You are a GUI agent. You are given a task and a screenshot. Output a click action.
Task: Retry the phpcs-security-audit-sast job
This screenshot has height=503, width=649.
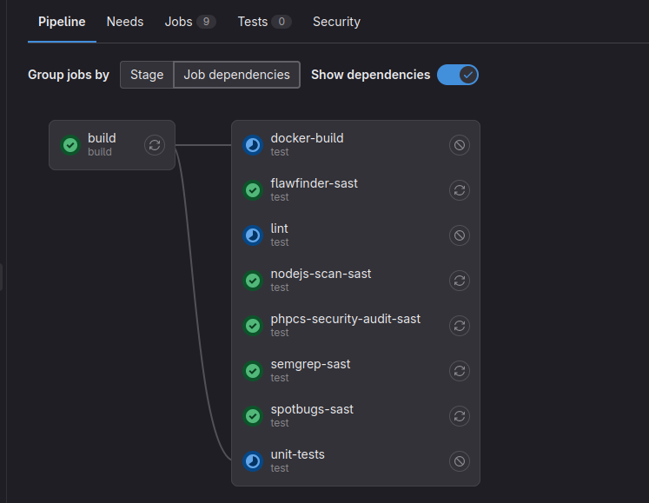[x=460, y=326]
